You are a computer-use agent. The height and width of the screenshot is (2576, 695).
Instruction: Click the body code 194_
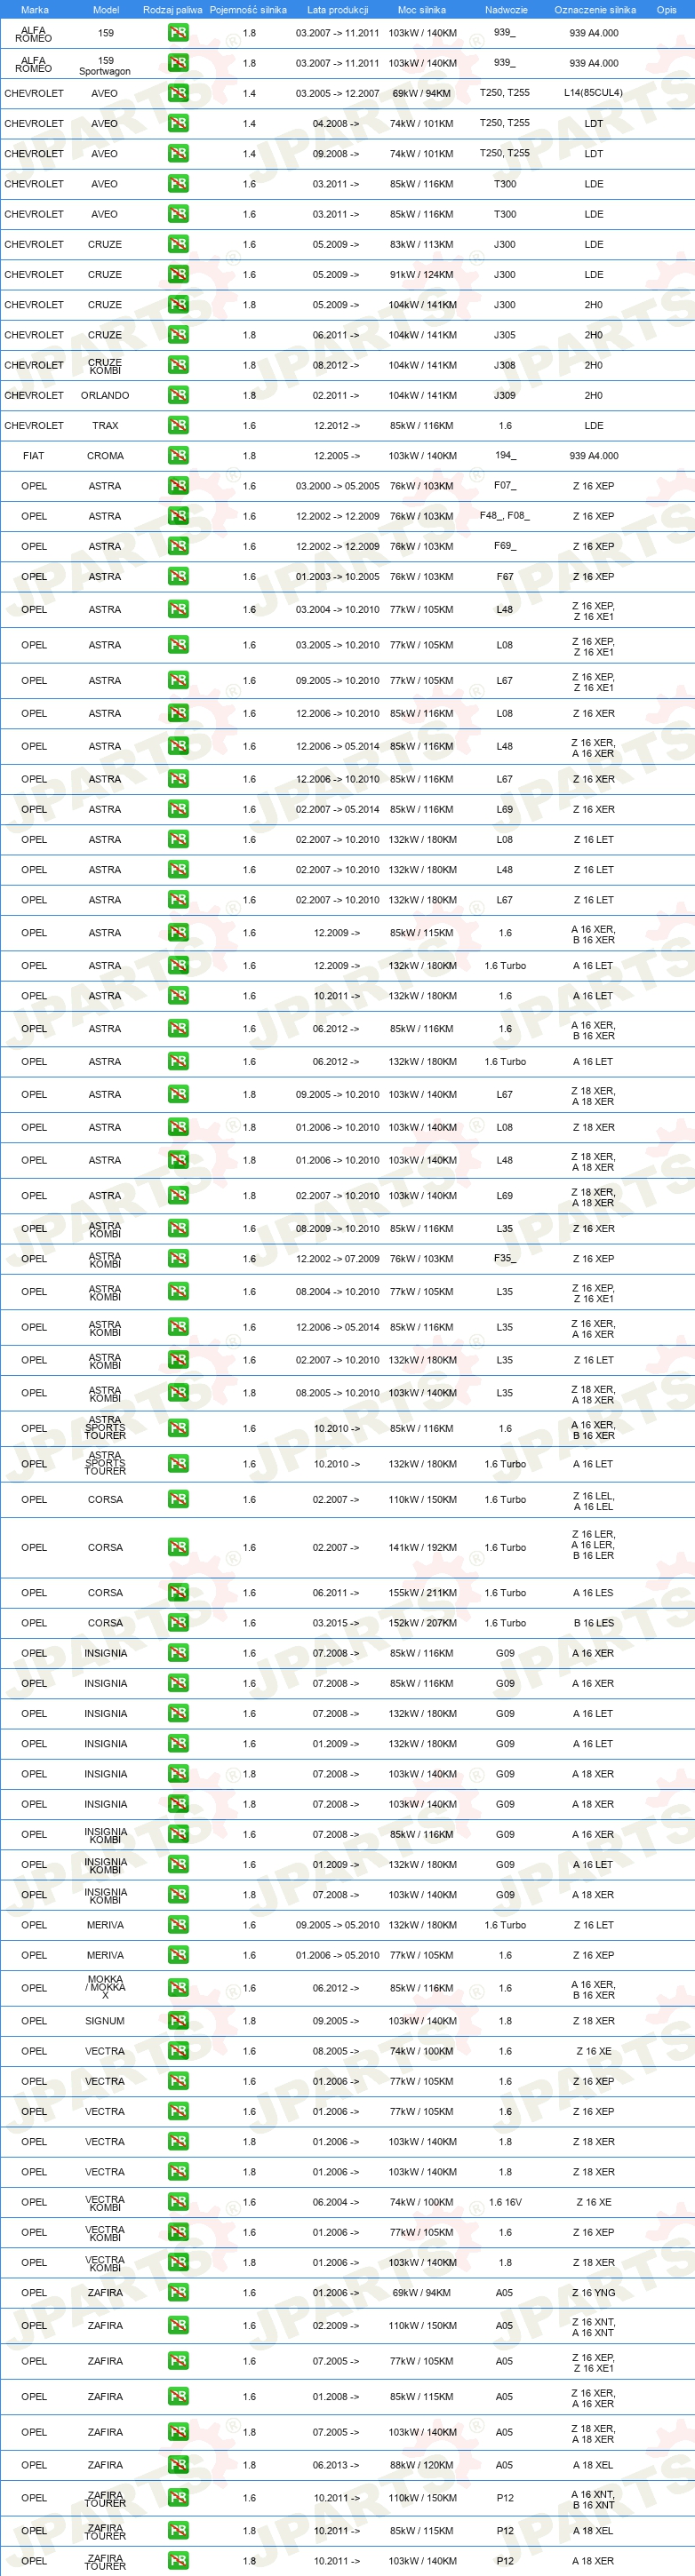pos(505,455)
